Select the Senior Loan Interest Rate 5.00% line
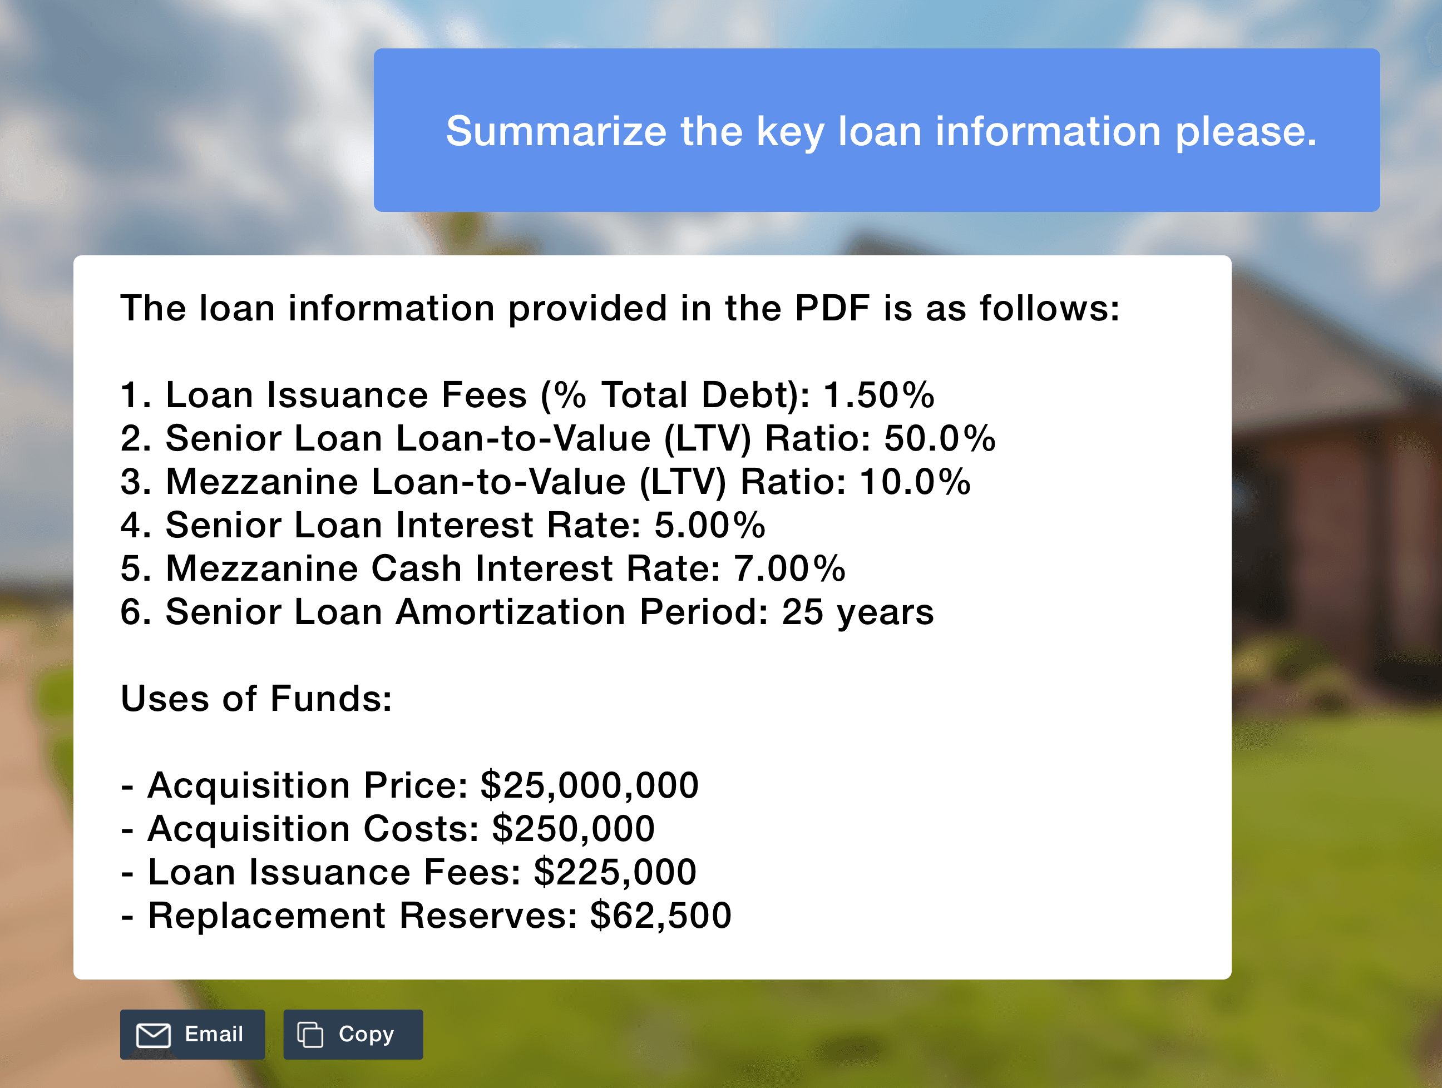This screenshot has height=1088, width=1442. [x=443, y=525]
